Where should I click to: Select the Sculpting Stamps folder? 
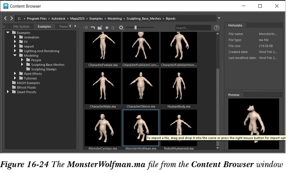coord(43,69)
